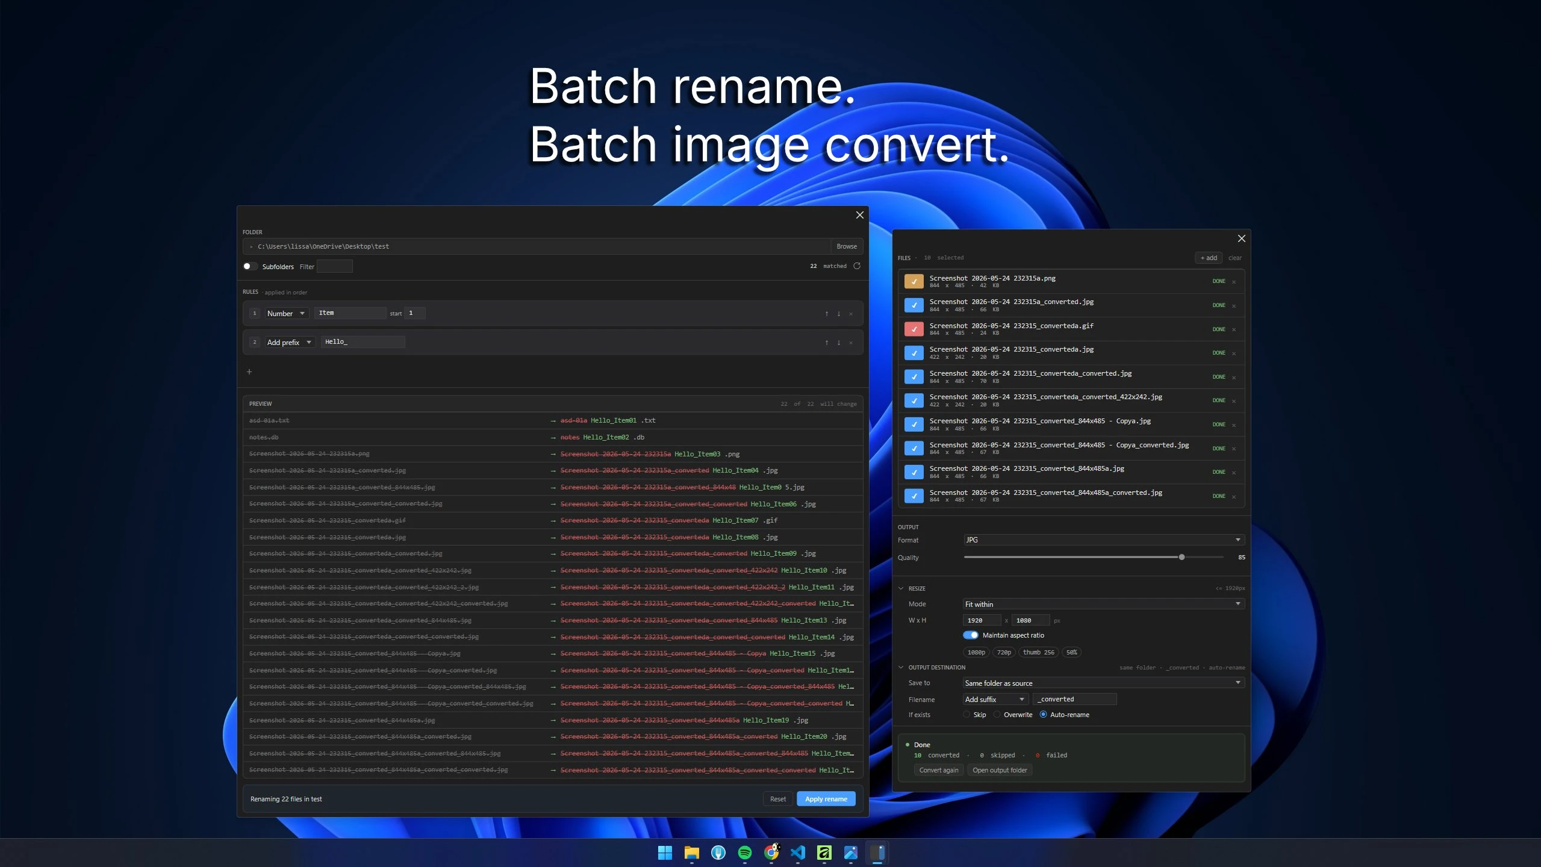
Task: Apply the 1080p resize preset
Action: point(976,652)
